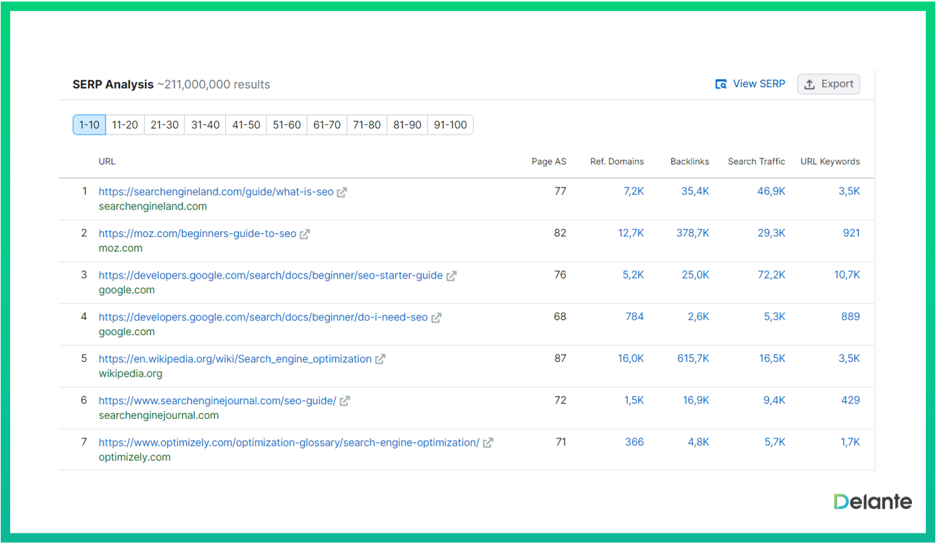Click Ref. Domains value 1,5K
The image size is (936, 543).
[x=634, y=401]
